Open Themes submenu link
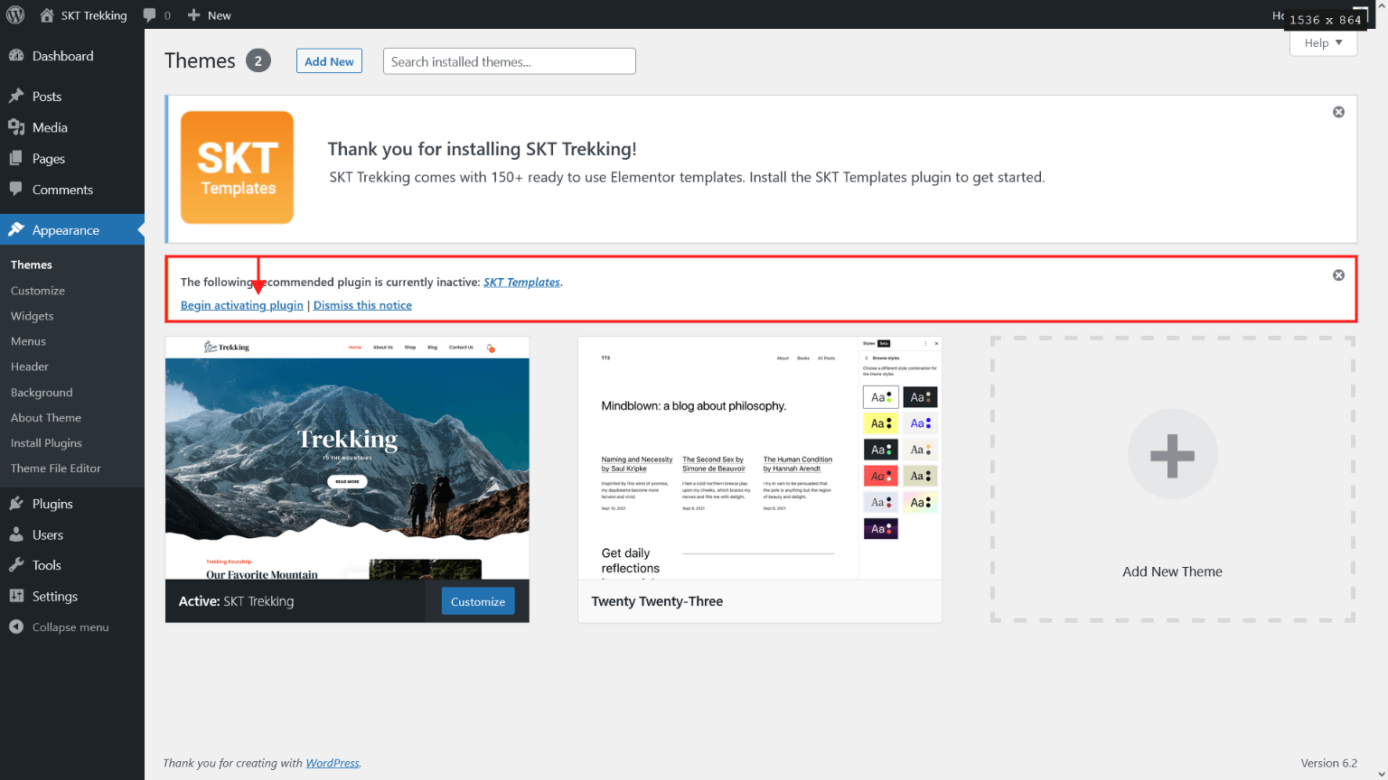Screen dimensions: 1388x780 click(x=32, y=265)
